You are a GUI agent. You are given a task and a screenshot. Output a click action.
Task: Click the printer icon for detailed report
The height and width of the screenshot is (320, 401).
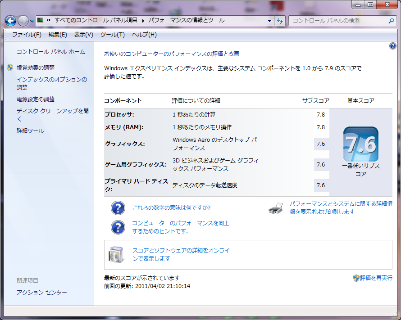click(x=276, y=208)
